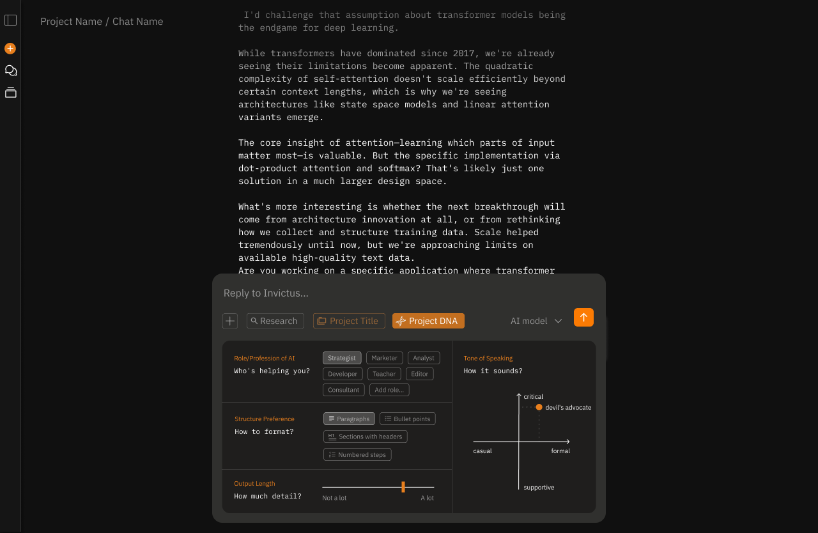
Task: Select Bullet points structure format
Action: (408, 419)
